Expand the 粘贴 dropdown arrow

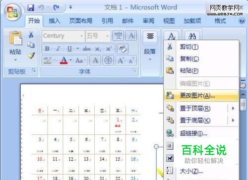pos(15,60)
